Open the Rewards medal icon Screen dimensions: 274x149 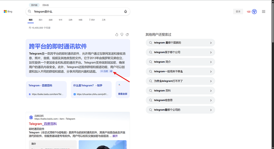point(254,12)
